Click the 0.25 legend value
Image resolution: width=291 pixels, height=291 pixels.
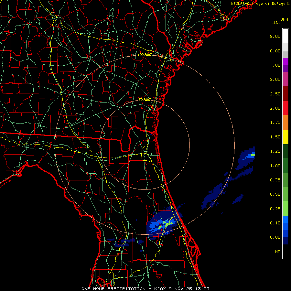(x=275, y=209)
